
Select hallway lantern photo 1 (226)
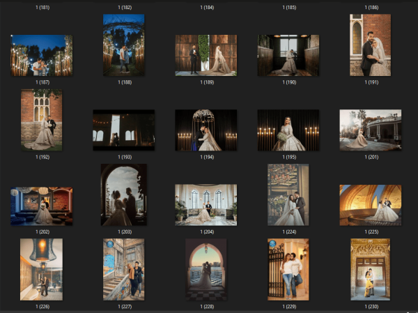click(x=41, y=270)
